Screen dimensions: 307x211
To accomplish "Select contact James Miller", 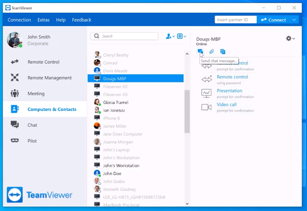I will tap(136, 126).
